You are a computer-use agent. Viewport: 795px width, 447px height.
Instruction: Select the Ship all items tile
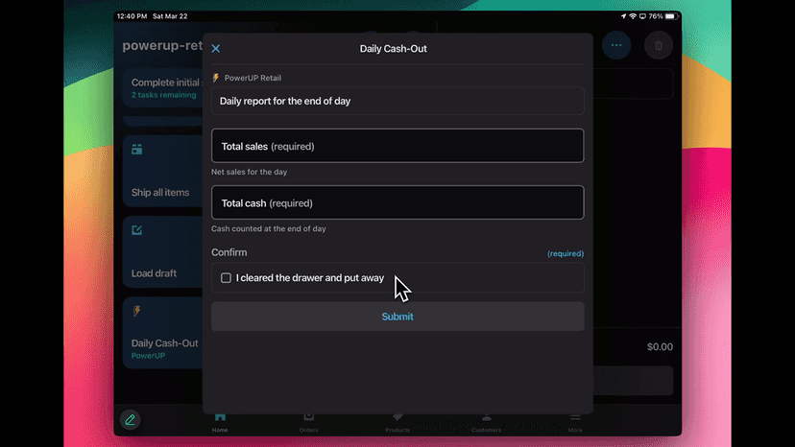click(163, 172)
